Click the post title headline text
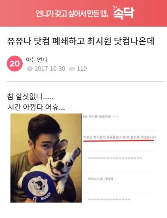 (81, 41)
